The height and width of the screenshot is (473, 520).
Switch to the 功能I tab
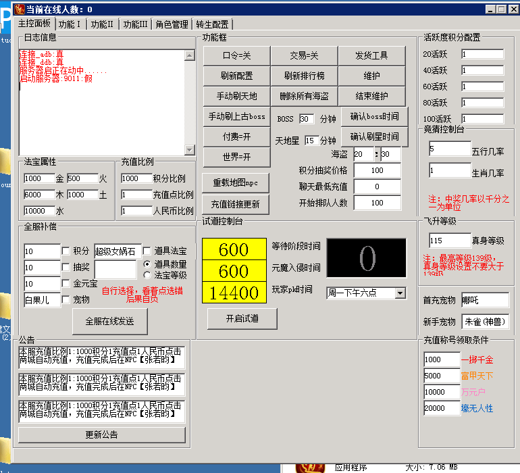[x=70, y=24]
